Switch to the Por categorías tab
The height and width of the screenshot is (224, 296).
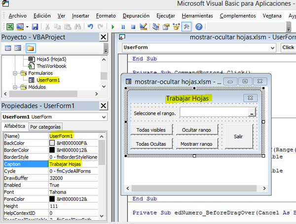[x=46, y=127]
